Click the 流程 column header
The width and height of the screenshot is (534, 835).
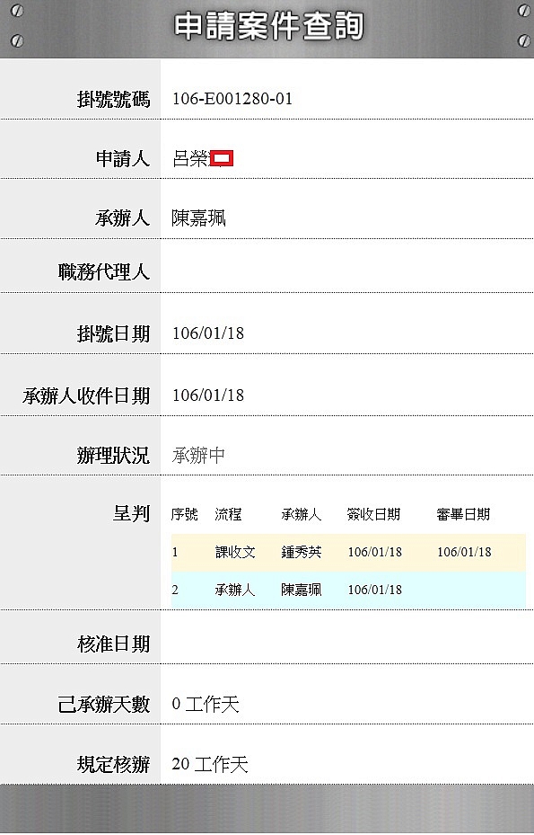(228, 514)
